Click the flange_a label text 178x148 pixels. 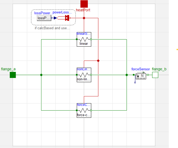coord(8,69)
